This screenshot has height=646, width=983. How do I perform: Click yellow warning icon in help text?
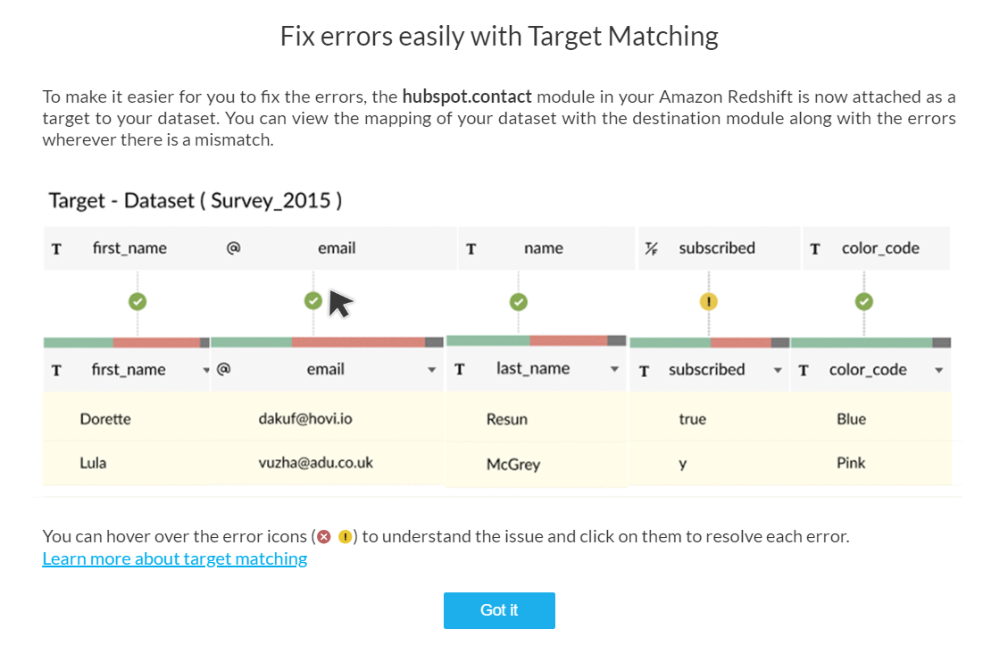pyautogui.click(x=345, y=537)
